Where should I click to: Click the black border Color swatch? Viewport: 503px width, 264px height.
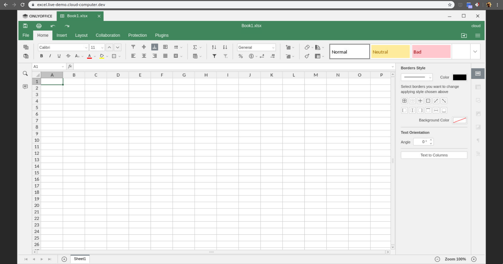click(460, 77)
